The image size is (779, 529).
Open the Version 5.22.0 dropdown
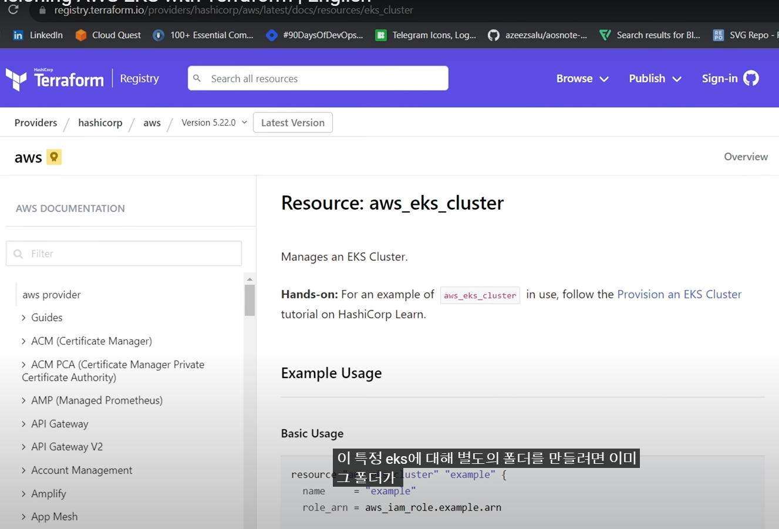pos(214,123)
